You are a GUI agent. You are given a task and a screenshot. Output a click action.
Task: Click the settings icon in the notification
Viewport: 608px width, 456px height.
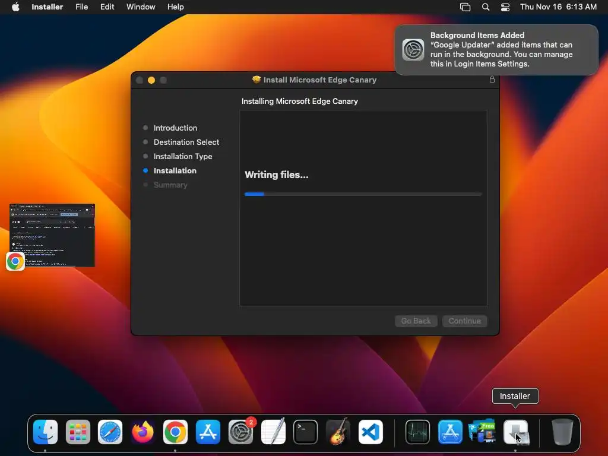(413, 50)
